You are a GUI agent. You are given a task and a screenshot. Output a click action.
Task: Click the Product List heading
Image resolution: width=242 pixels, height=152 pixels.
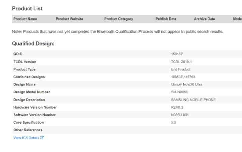click(27, 8)
